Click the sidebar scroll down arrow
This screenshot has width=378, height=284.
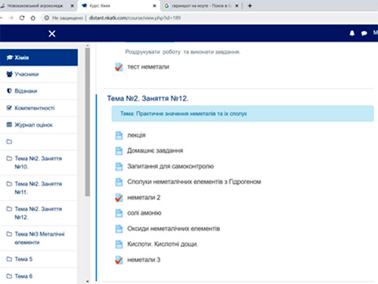88,281
